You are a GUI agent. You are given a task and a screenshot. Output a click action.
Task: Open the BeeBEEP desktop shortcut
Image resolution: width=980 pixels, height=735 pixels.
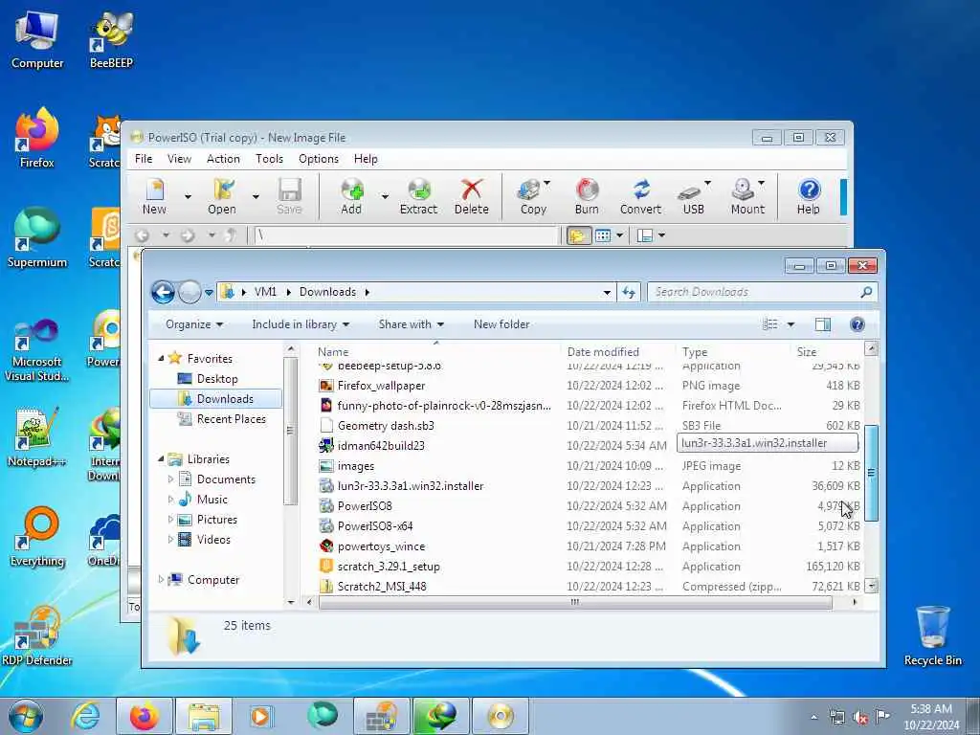111,38
